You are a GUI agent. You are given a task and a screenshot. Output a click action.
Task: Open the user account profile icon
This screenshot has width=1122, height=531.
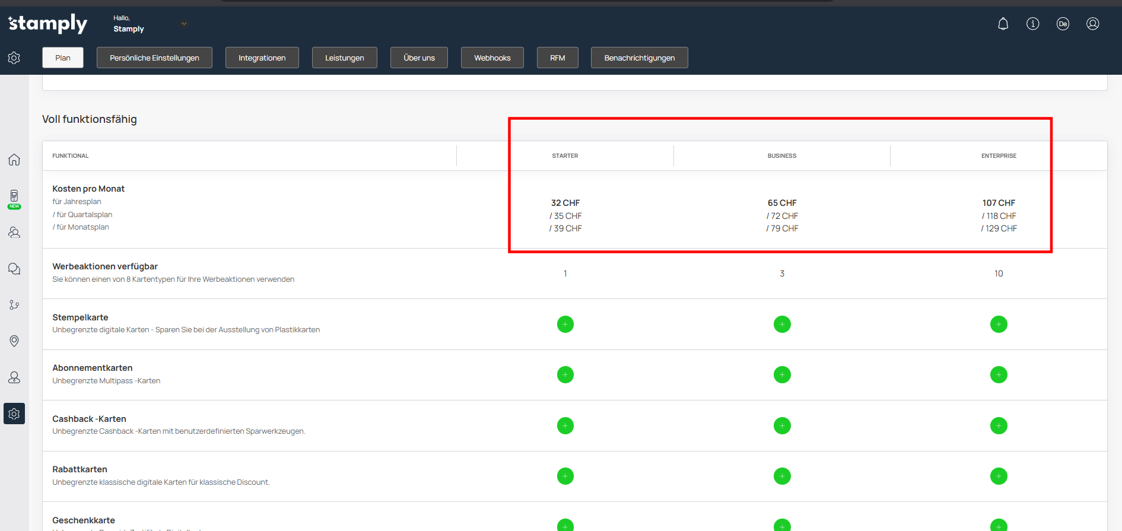coord(1092,24)
